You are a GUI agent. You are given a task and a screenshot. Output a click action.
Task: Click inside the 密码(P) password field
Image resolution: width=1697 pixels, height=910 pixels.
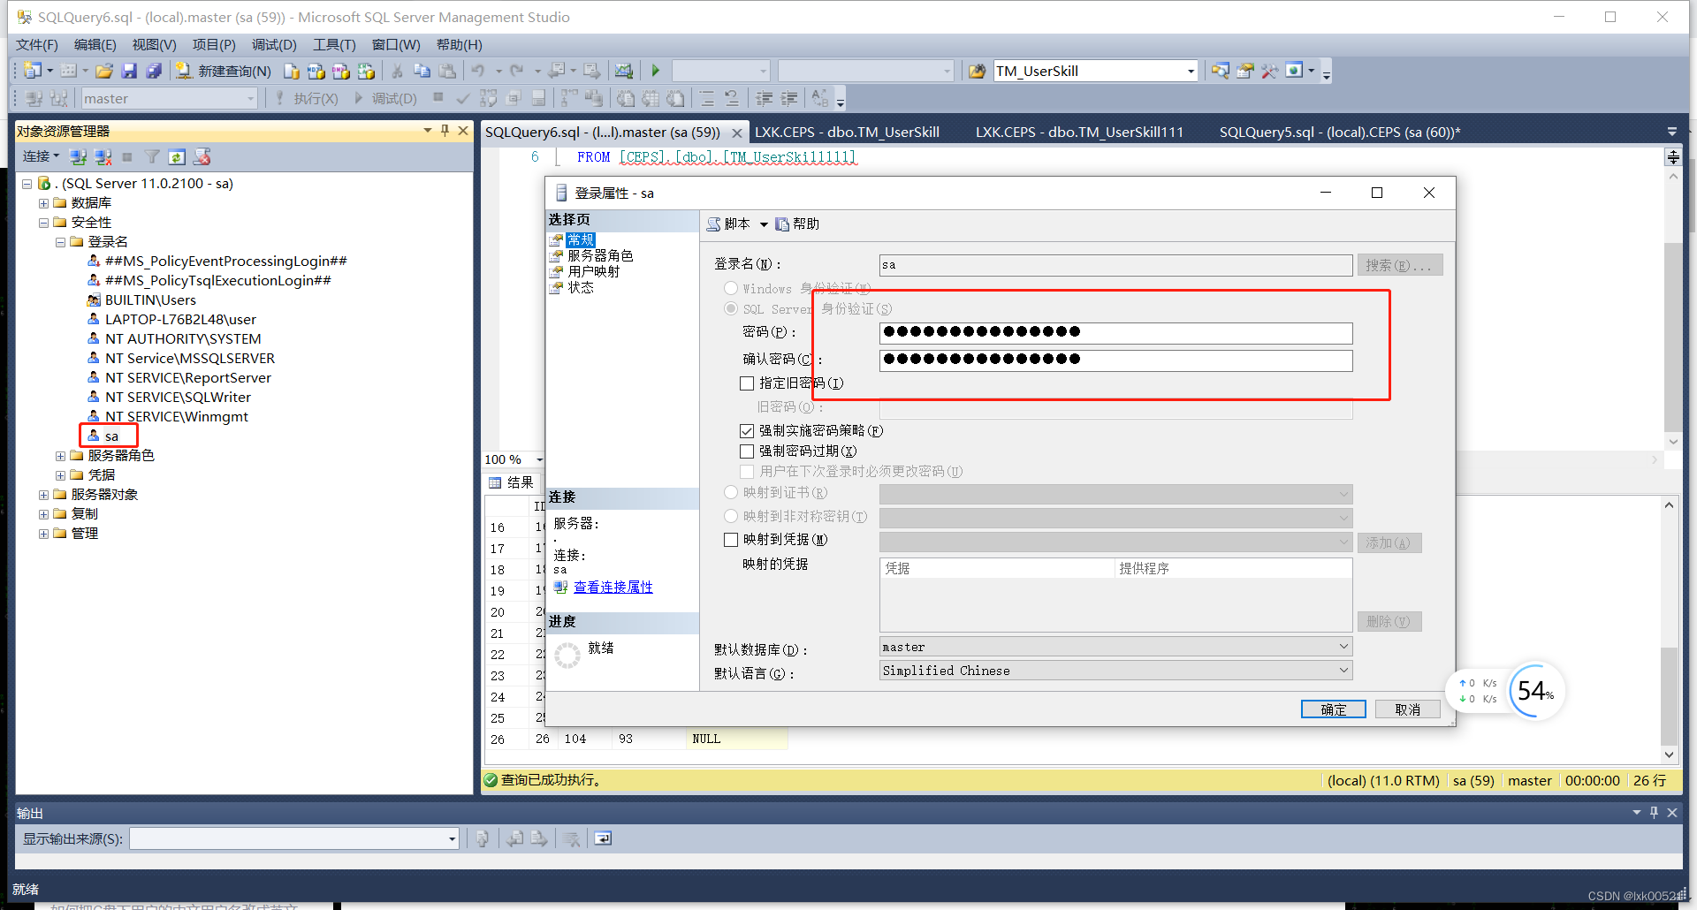(1114, 333)
